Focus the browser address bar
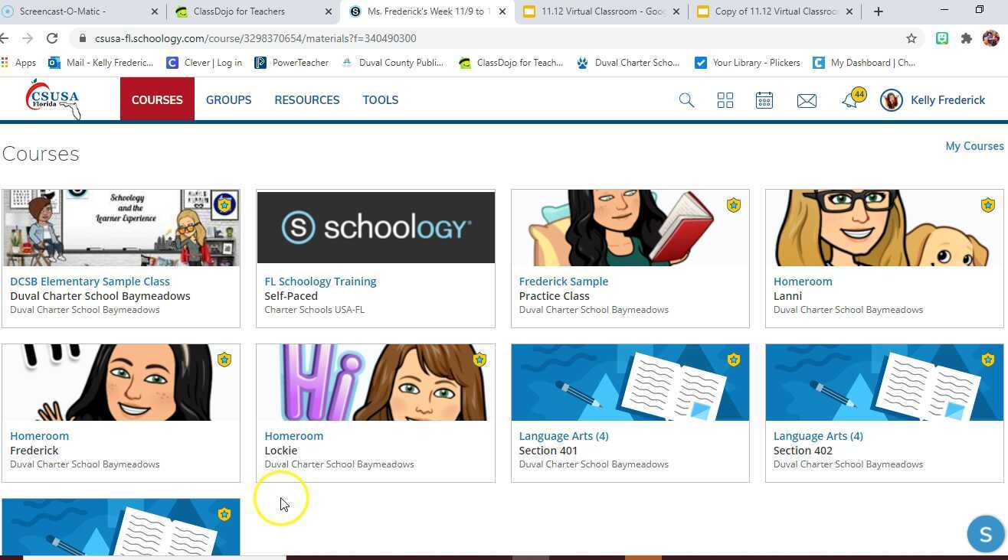Image resolution: width=1008 pixels, height=560 pixels. [498, 38]
